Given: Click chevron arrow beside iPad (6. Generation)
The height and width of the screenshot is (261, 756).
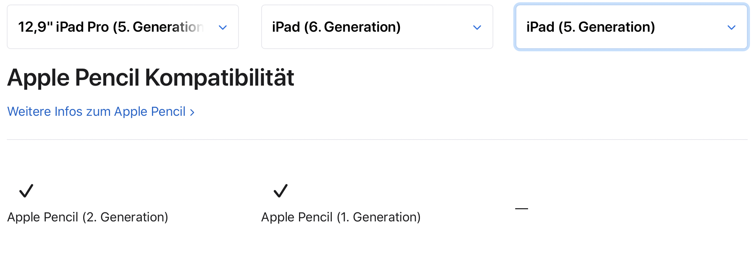Looking at the screenshot, I should click(x=477, y=28).
